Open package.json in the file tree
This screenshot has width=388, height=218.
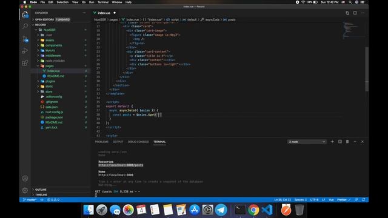54,117
